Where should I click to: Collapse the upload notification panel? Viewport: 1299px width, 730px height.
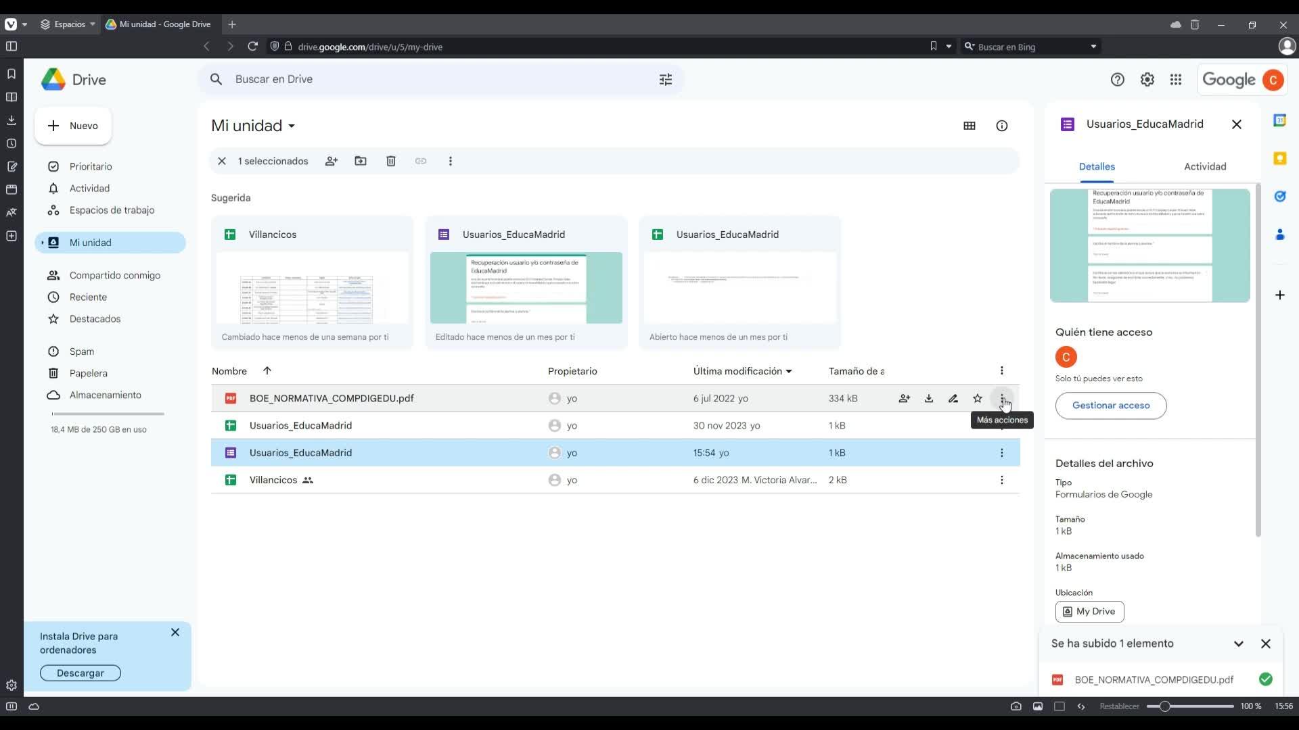point(1239,644)
